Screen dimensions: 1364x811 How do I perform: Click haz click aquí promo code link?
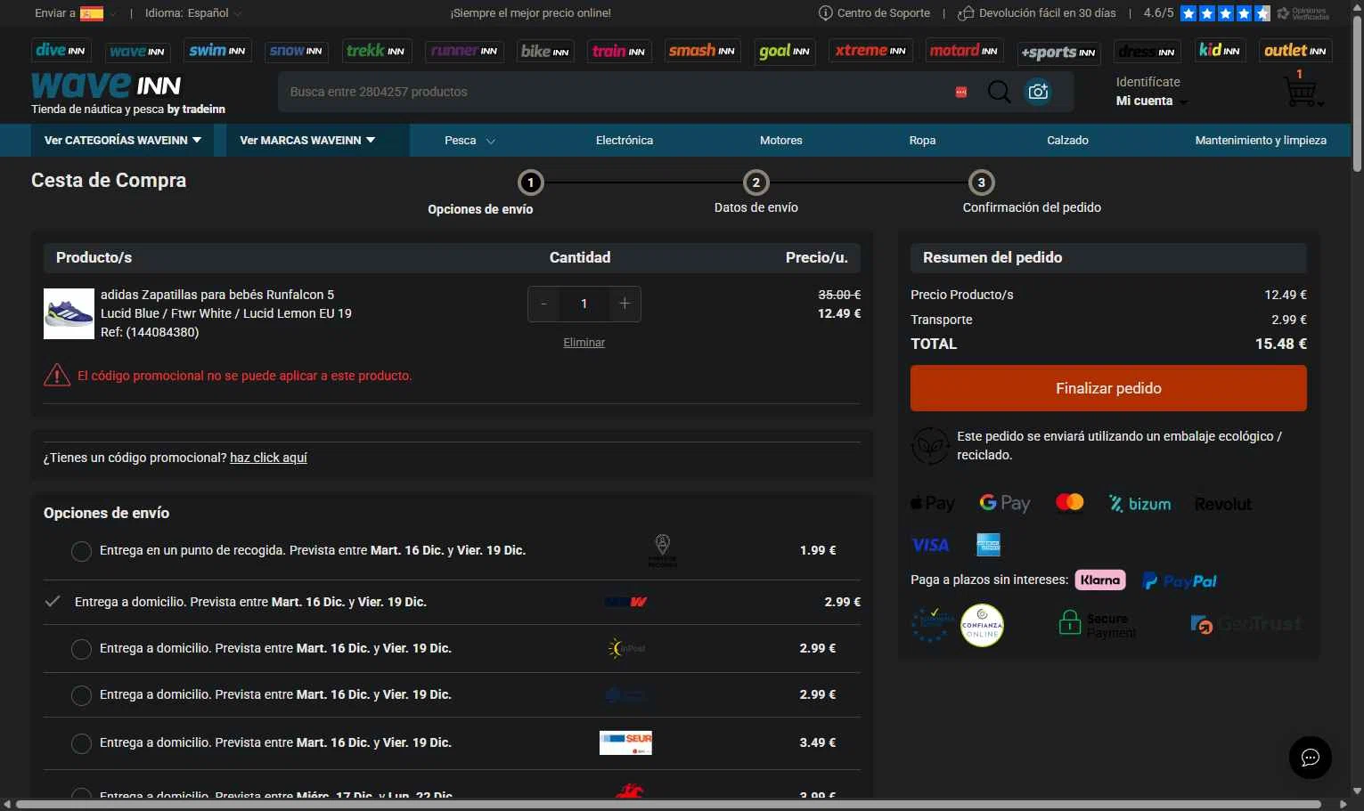click(x=268, y=458)
